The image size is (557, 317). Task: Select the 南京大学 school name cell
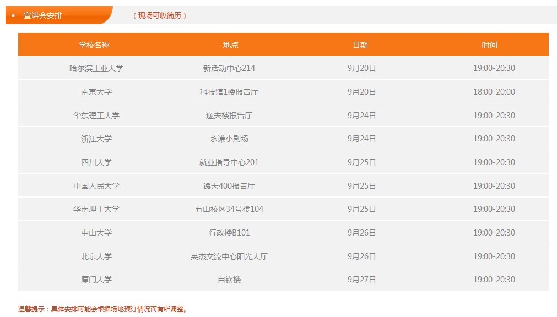tap(96, 92)
